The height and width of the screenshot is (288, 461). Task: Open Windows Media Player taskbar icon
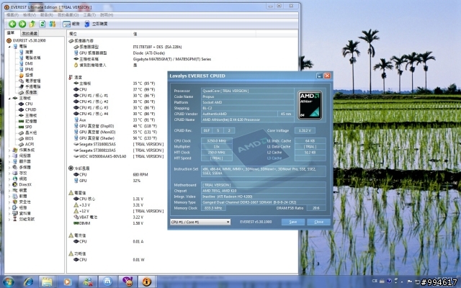click(x=67, y=282)
